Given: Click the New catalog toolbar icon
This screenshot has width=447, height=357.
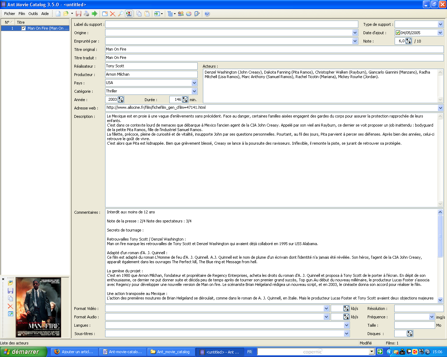Looking at the screenshot, I should tap(58, 14).
